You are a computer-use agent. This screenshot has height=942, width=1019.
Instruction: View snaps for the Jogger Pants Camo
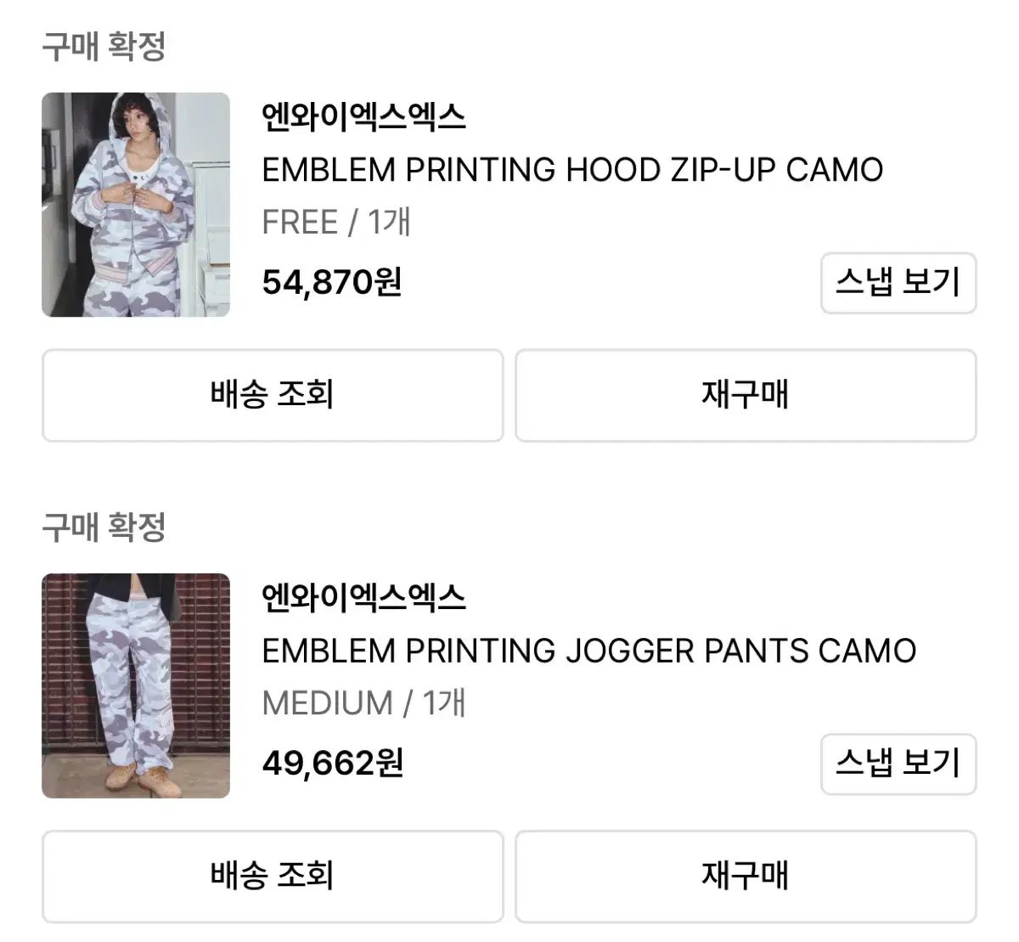click(x=898, y=764)
